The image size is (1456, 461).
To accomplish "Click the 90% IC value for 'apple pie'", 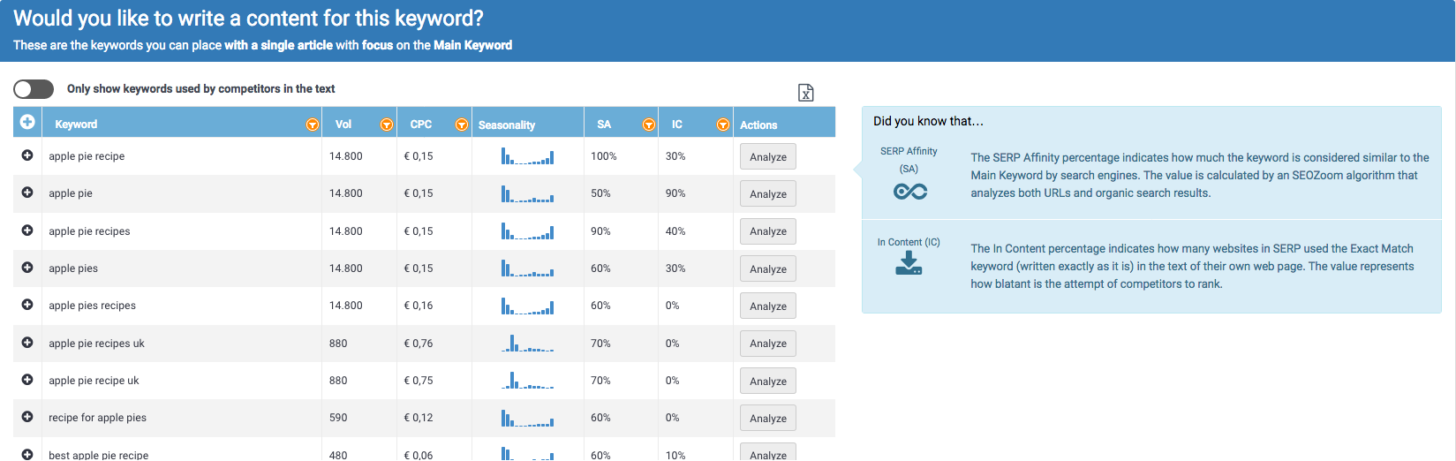I will click(675, 193).
